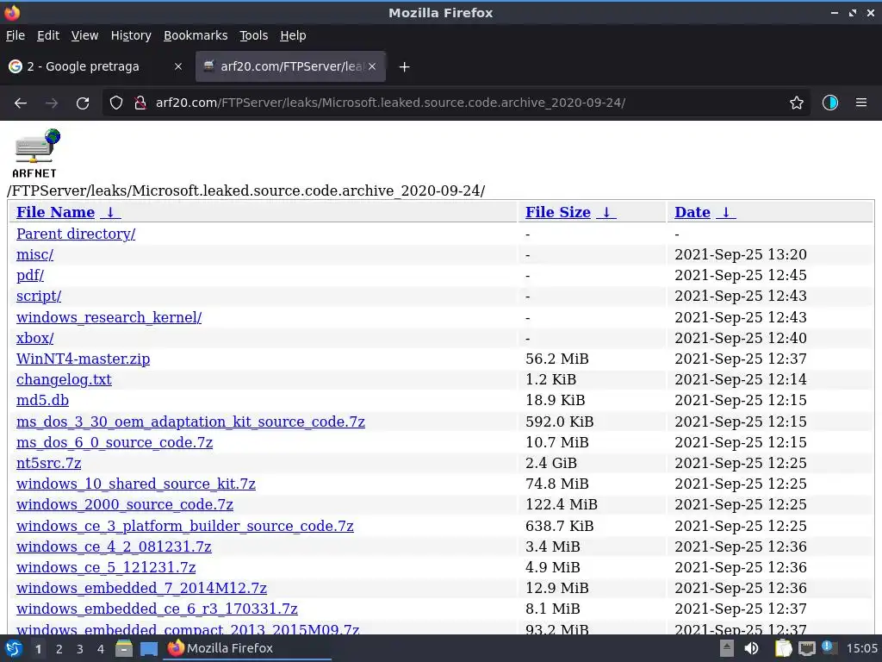The image size is (882, 662).
Task: Open the pdf/ folder
Action: click(x=30, y=275)
